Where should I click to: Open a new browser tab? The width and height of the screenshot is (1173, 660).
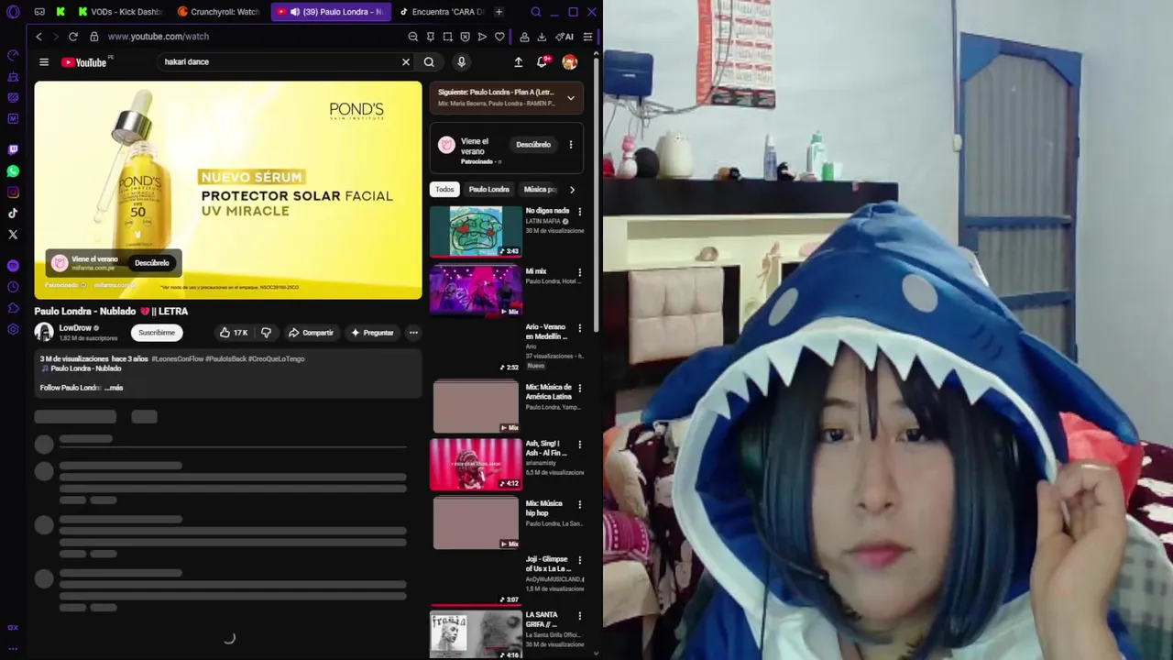499,12
